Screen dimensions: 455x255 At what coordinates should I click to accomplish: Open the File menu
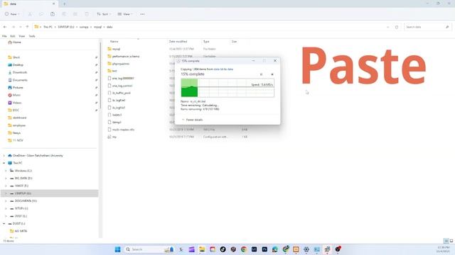[4, 36]
